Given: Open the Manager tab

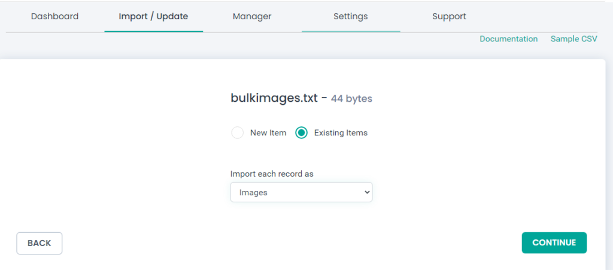Looking at the screenshot, I should (x=252, y=16).
